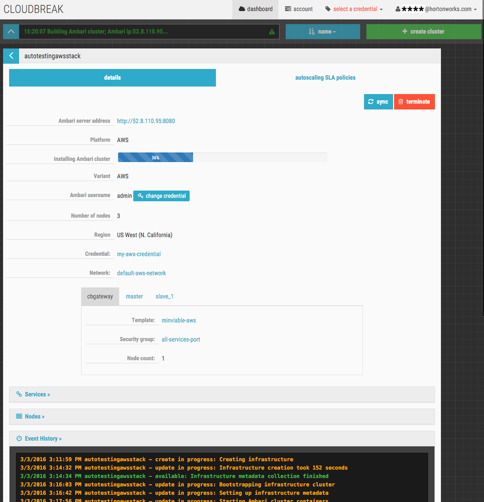Click the key icon on change credential

(141, 195)
